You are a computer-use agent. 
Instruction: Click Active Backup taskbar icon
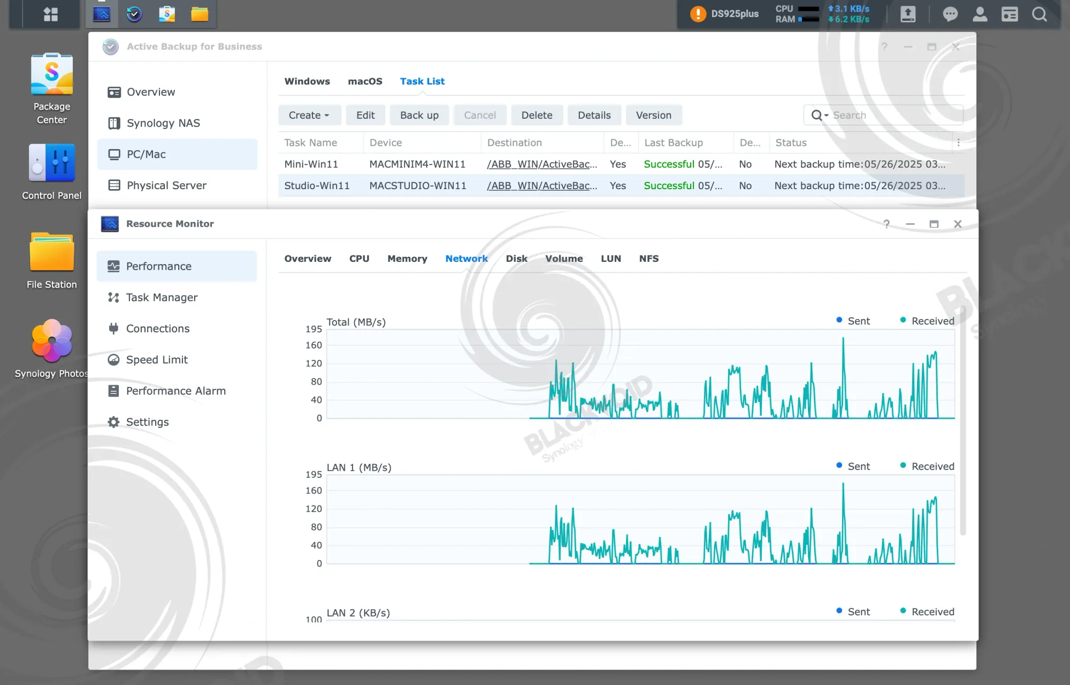(x=134, y=14)
